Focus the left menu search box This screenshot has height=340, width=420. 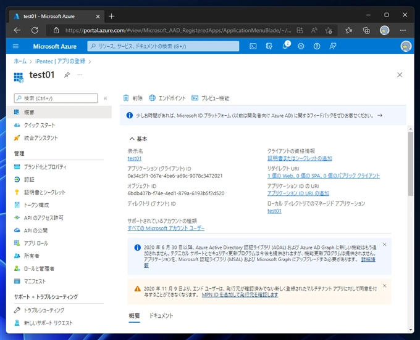[56, 98]
